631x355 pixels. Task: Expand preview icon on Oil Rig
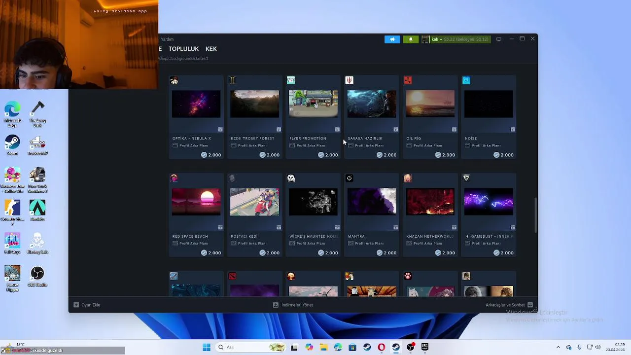454,130
